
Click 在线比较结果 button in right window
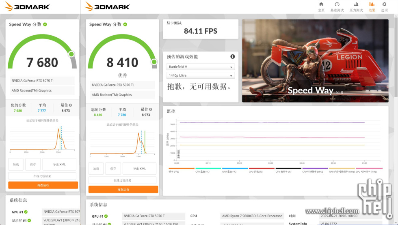click(x=122, y=180)
